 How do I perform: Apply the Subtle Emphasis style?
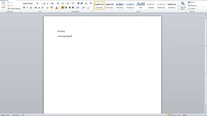161,5
